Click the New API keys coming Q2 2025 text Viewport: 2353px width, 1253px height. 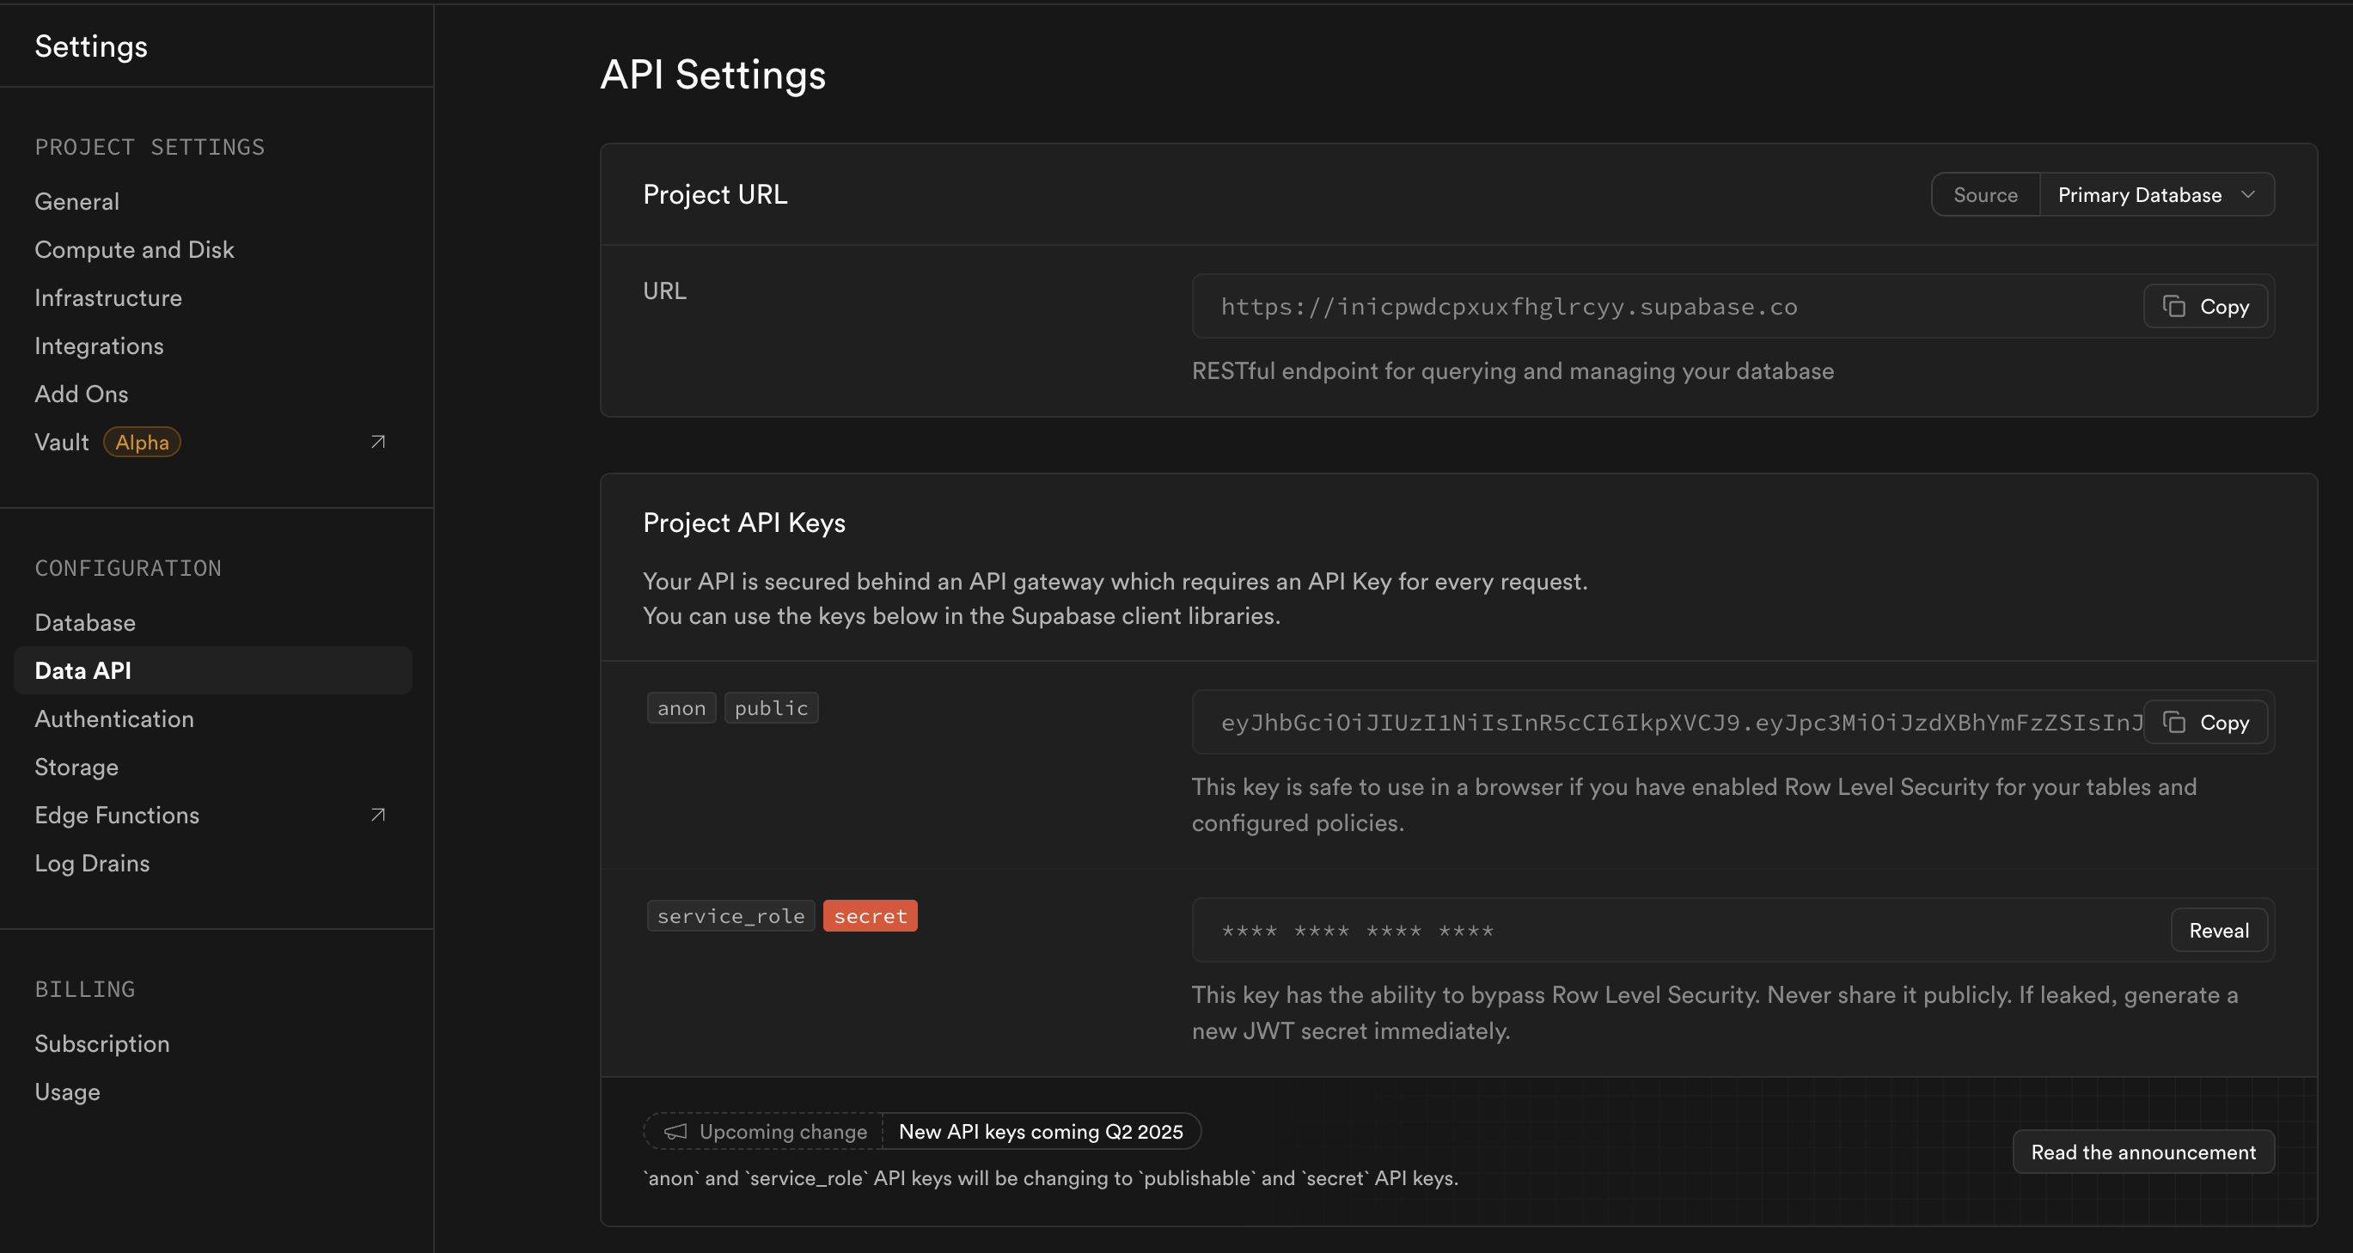1041,1132
